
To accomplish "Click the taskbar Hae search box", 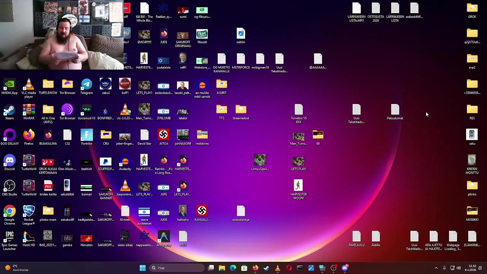I will pyautogui.click(x=177, y=268).
